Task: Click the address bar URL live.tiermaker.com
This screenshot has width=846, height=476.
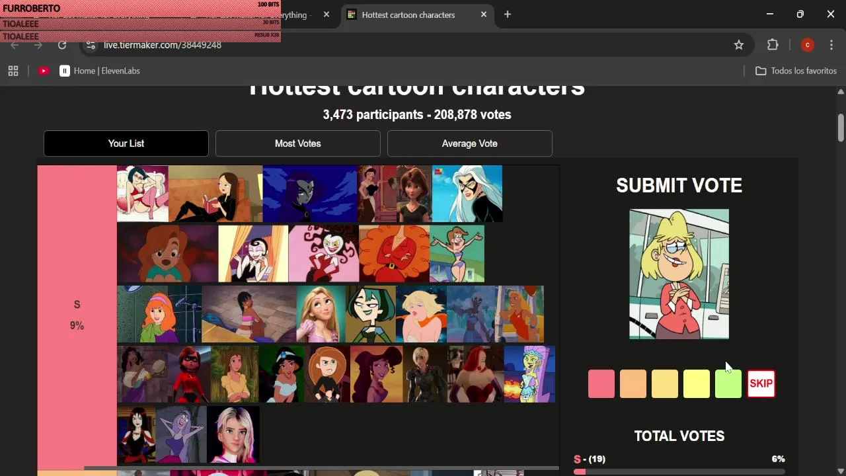Action: click(163, 45)
